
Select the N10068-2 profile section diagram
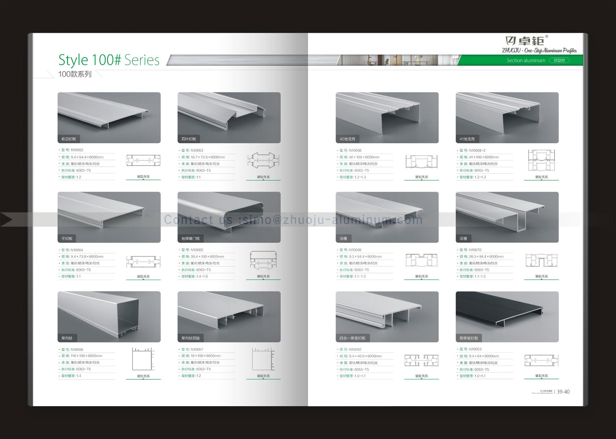click(541, 160)
